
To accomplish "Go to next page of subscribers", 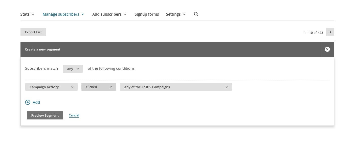I will point(330,32).
